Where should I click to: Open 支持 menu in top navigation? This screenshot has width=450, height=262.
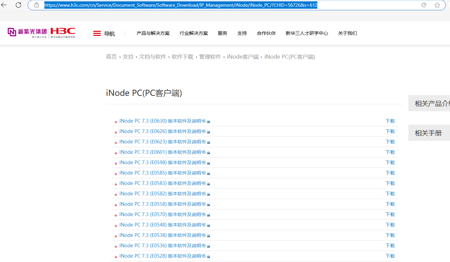click(242, 33)
